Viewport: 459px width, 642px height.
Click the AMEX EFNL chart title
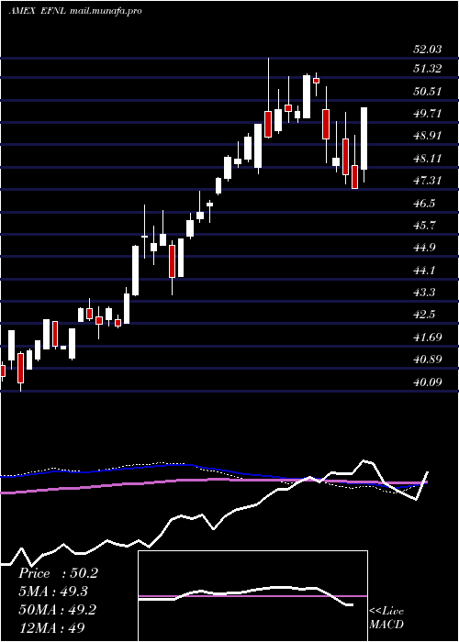click(75, 11)
